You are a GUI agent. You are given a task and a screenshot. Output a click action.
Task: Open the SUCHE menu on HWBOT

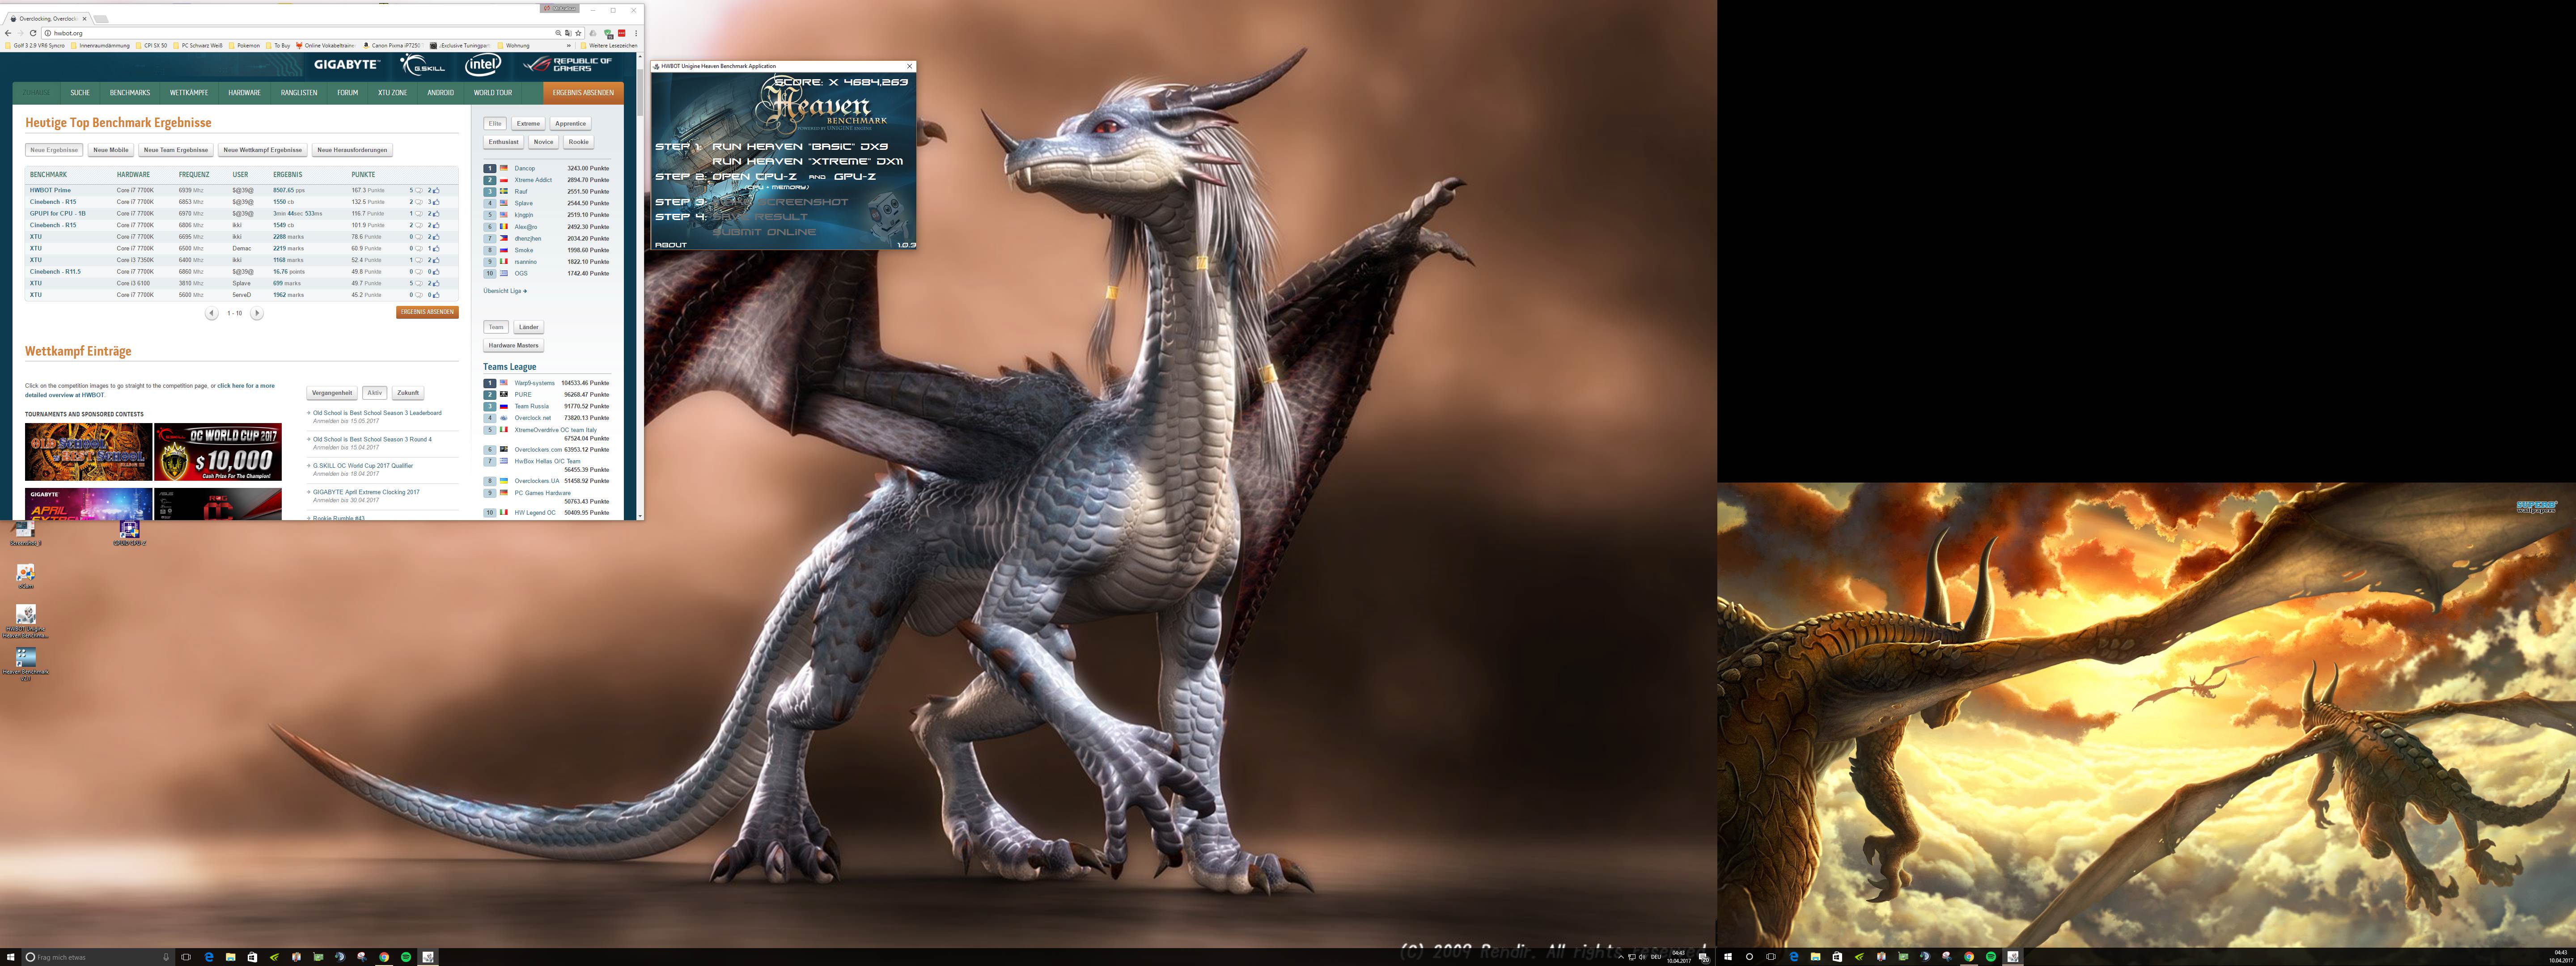pyautogui.click(x=80, y=93)
